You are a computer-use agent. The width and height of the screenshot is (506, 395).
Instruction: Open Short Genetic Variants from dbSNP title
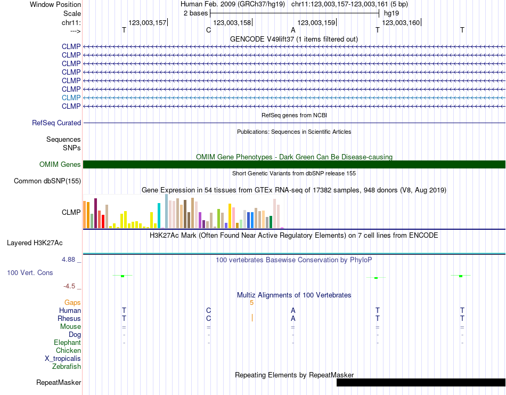(x=294, y=173)
